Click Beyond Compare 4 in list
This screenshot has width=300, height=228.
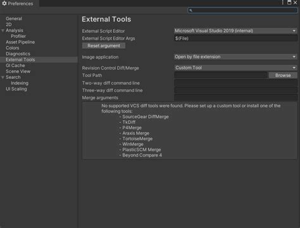142,155
